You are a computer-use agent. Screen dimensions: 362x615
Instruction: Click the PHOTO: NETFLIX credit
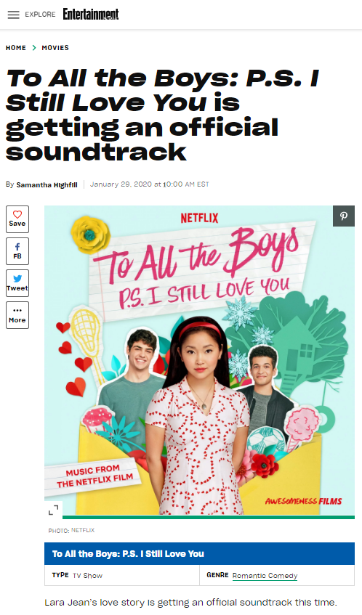pyautogui.click(x=71, y=530)
